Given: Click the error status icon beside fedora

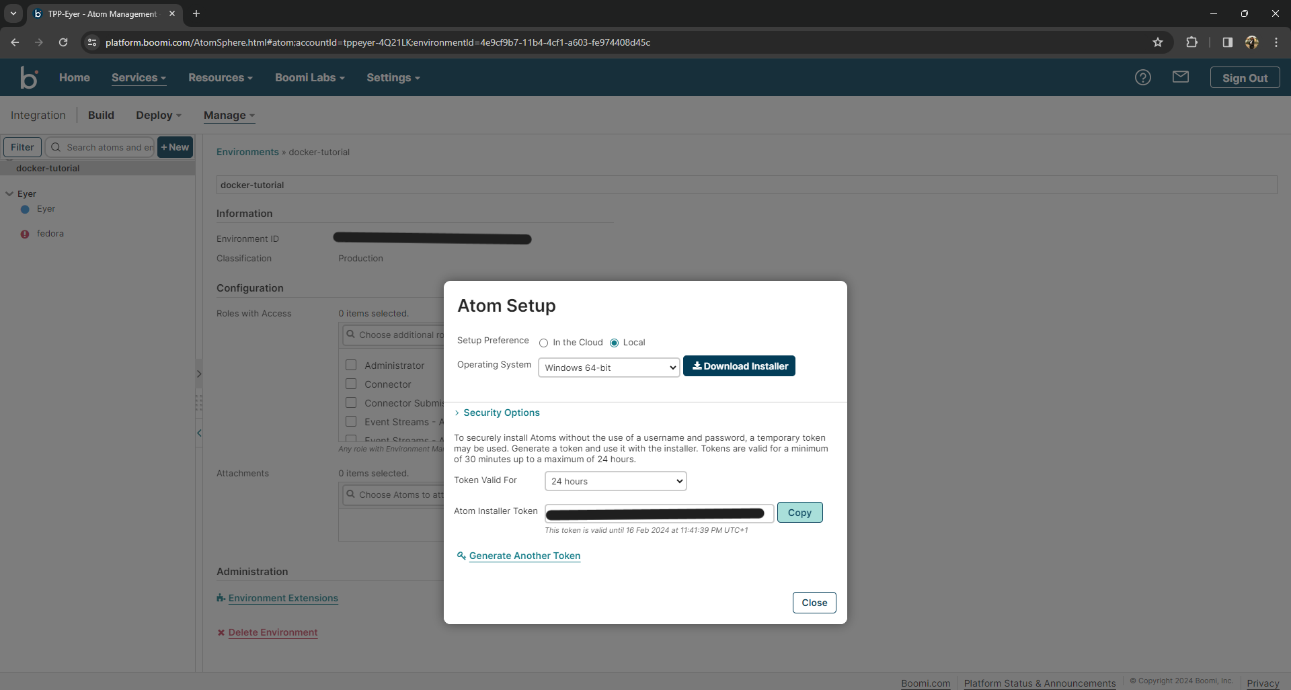Looking at the screenshot, I should click(x=25, y=234).
